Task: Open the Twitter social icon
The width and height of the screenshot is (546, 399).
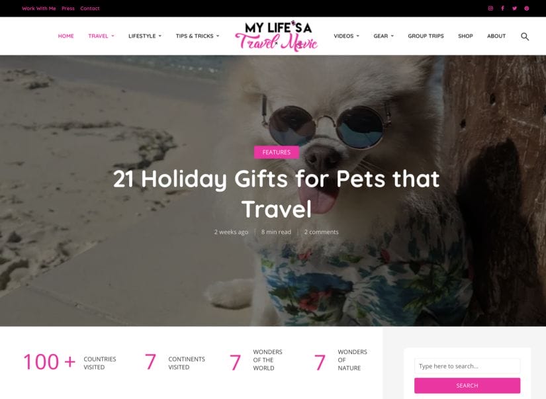Action: tap(514, 9)
